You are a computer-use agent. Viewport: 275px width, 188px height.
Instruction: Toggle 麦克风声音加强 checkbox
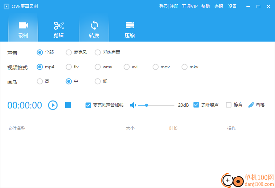[x=88, y=105]
